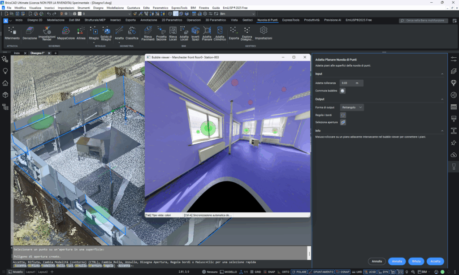This screenshot has width=459, height=275.
Task: Click the command line scrollbar
Action: pos(309,254)
